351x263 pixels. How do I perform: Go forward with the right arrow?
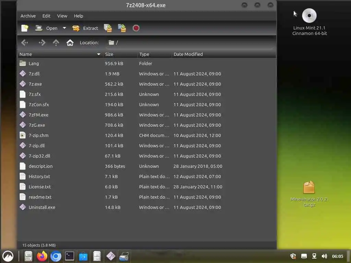(x=42, y=42)
